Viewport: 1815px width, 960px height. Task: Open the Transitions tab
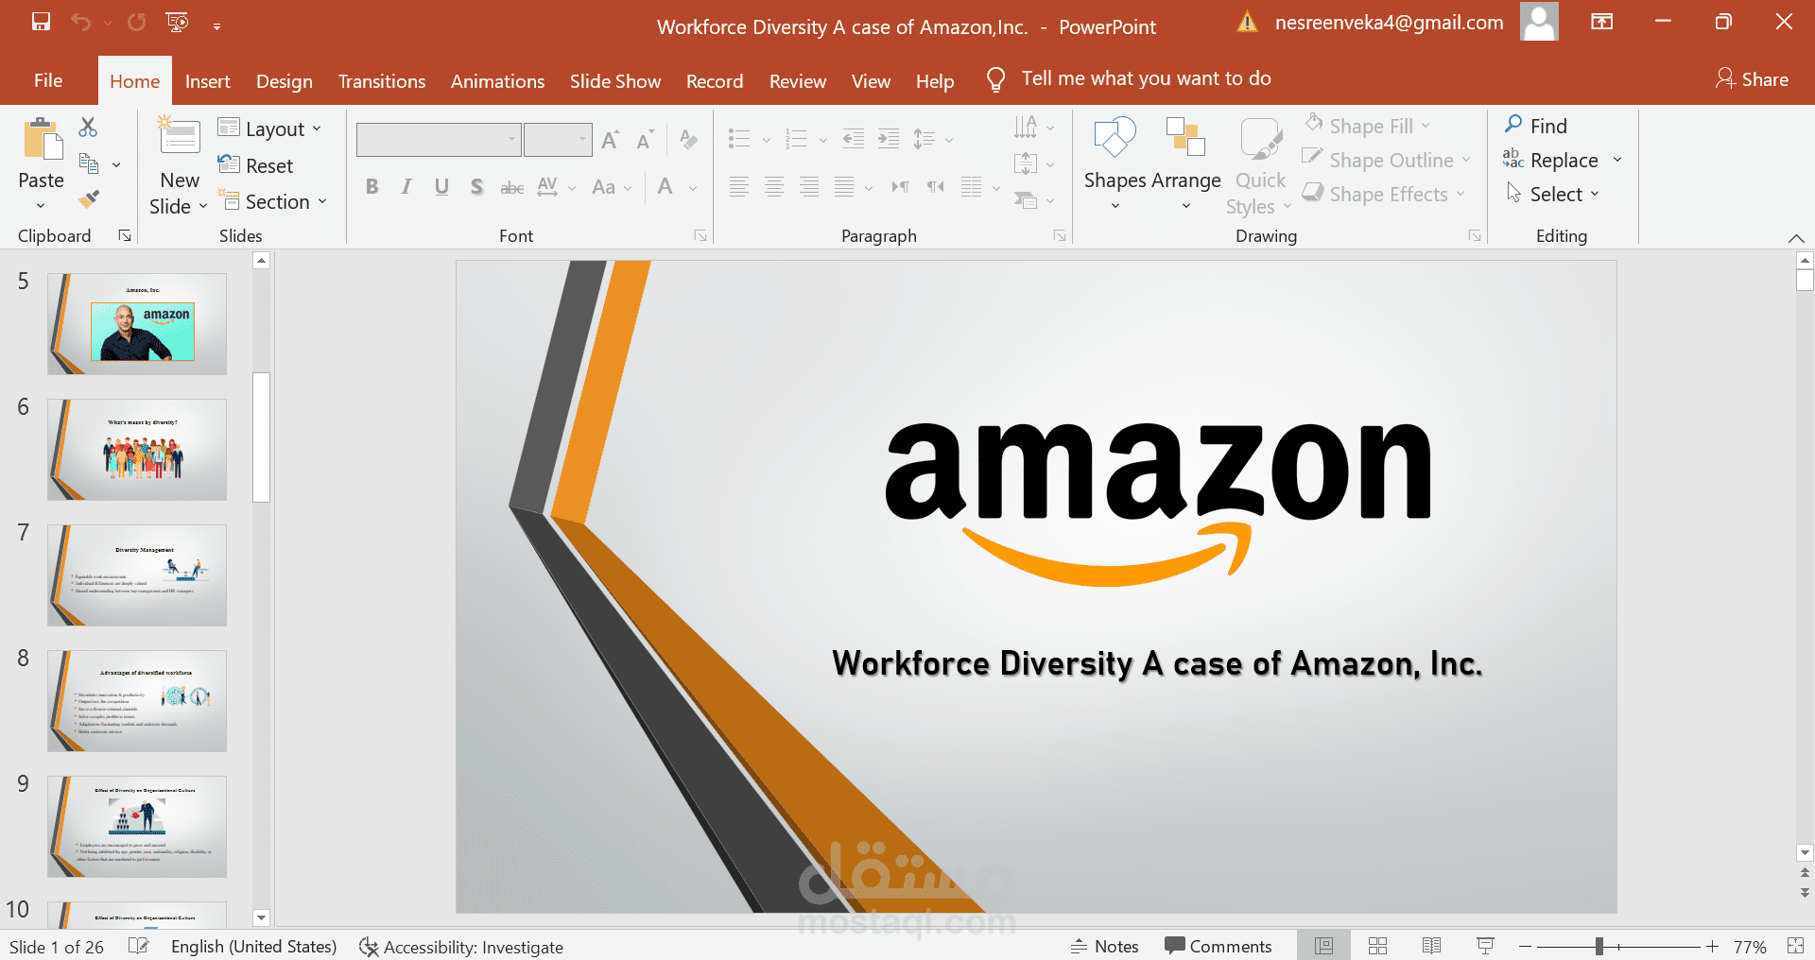[382, 81]
